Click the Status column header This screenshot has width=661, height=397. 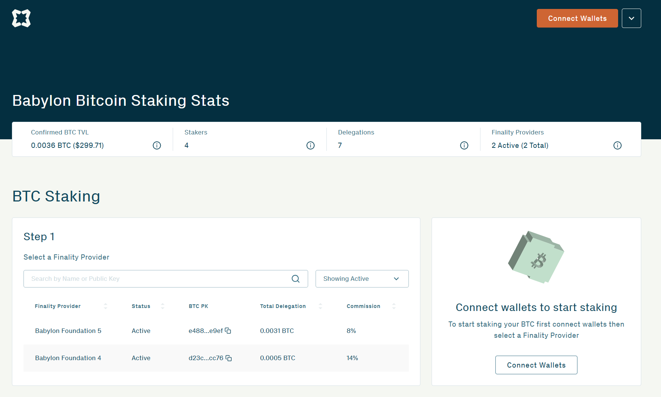click(141, 306)
